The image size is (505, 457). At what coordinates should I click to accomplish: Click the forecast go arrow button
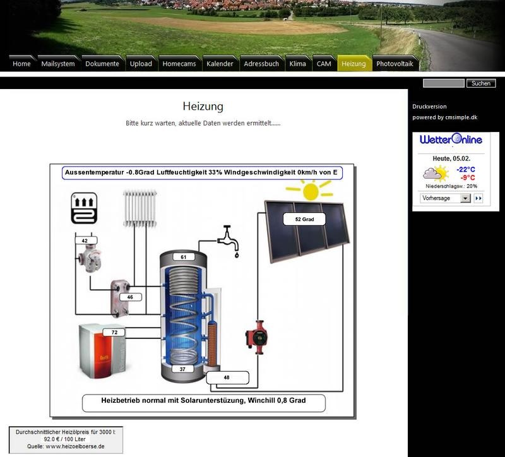(478, 198)
